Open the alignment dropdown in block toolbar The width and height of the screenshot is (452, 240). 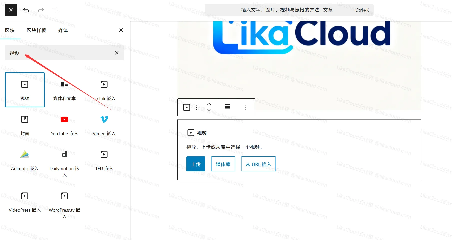227,107
